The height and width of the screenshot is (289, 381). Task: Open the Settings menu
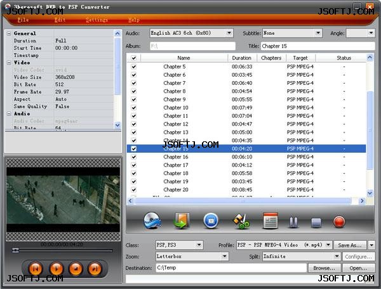[x=97, y=20]
